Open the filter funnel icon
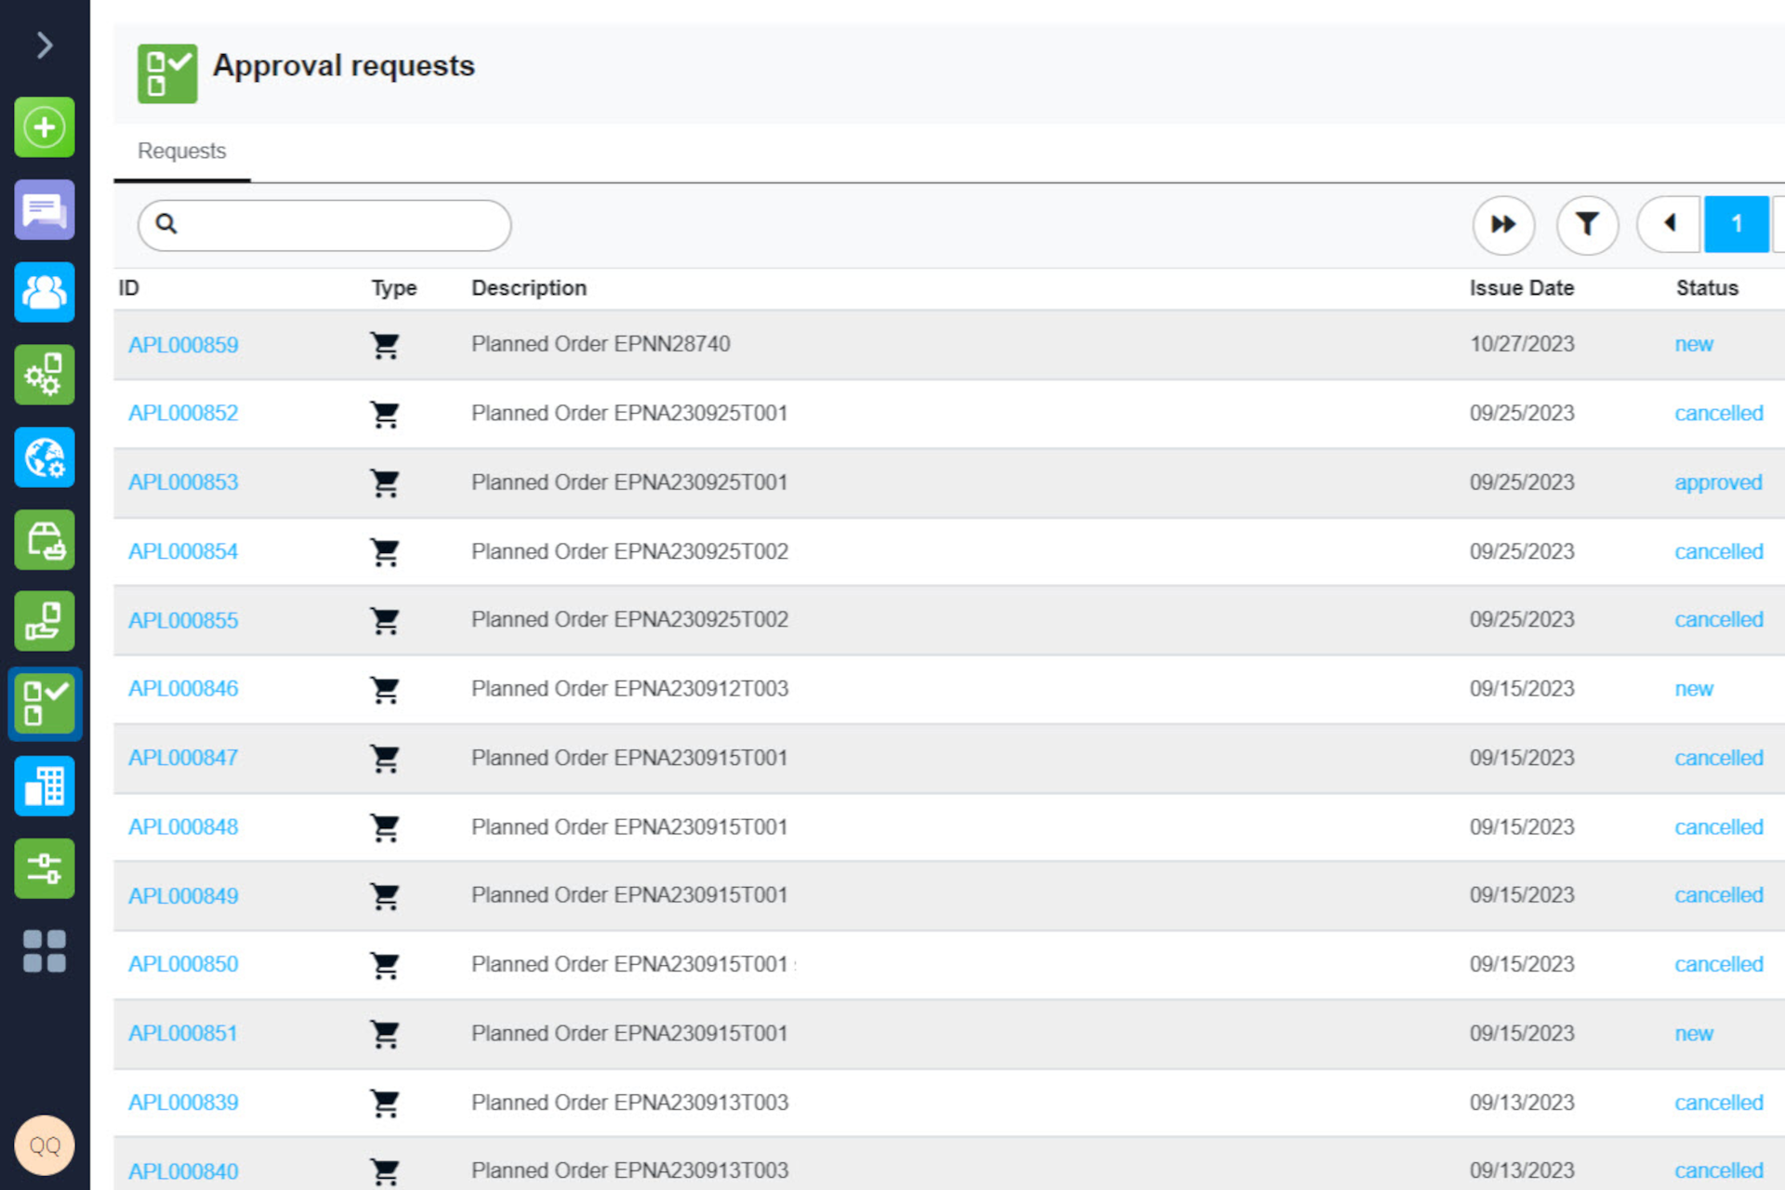This screenshot has height=1190, width=1785. click(x=1588, y=224)
